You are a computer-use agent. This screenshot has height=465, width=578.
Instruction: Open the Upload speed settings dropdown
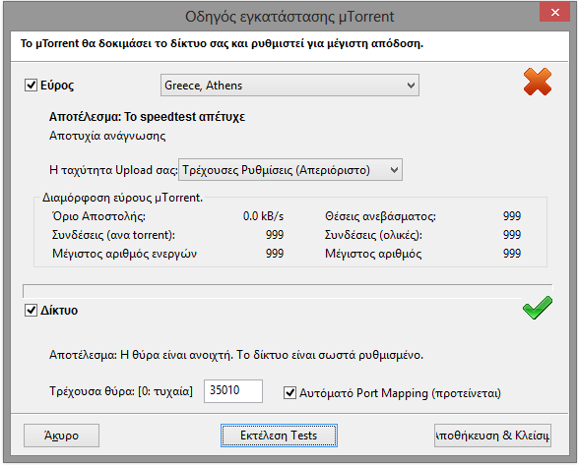290,170
